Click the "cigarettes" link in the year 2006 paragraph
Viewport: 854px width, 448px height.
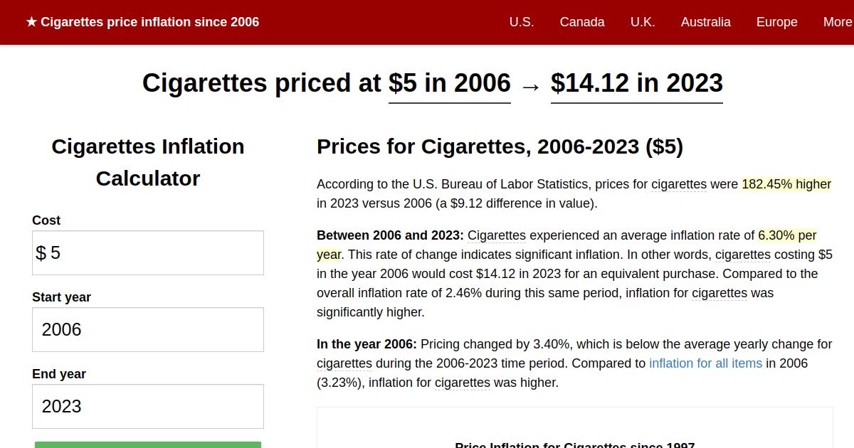(344, 363)
